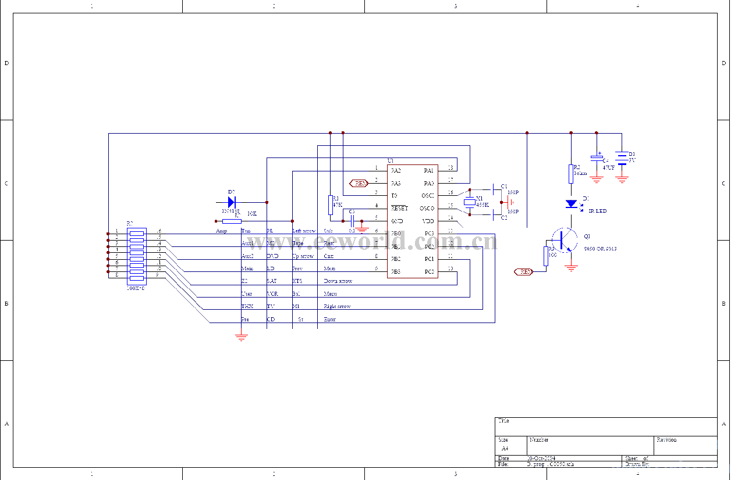Click the 'IR LED' text label
This screenshot has height=480, width=745.
pos(598,211)
